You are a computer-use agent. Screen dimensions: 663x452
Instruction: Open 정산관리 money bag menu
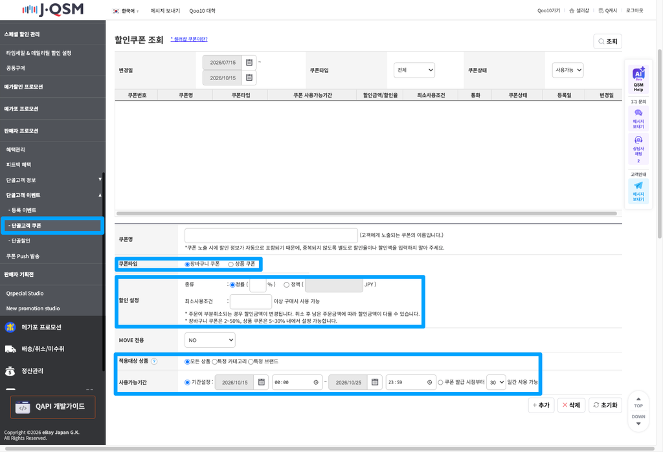10,371
